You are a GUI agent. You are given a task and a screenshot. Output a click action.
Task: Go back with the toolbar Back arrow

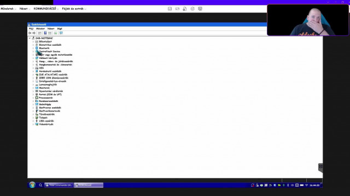coord(30,33)
